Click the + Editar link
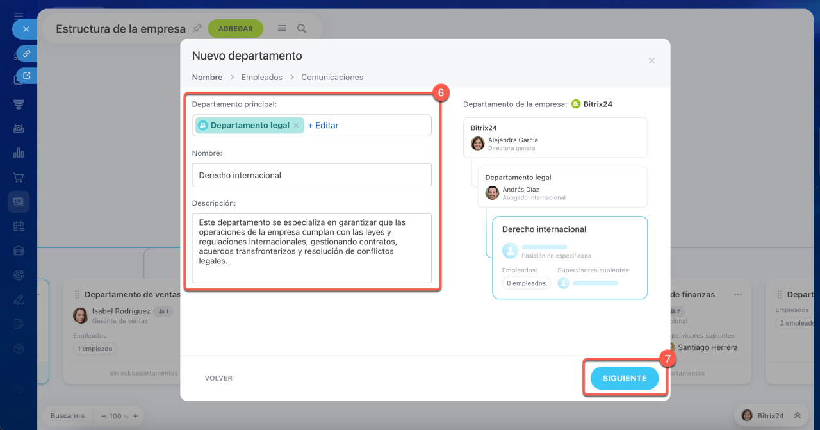 [323, 126]
